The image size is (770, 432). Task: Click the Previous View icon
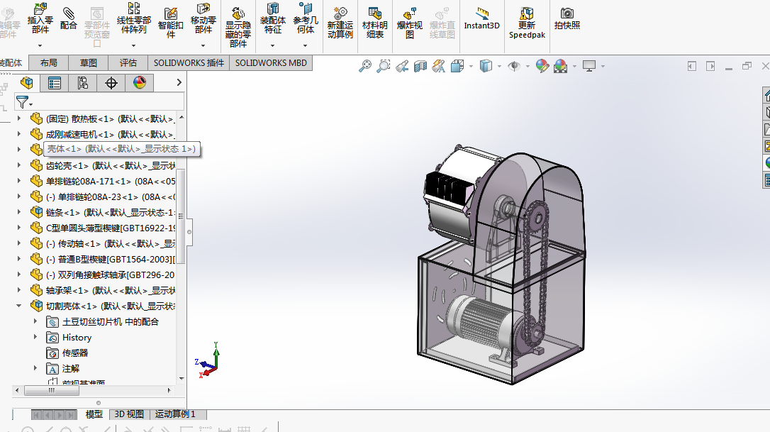click(402, 66)
